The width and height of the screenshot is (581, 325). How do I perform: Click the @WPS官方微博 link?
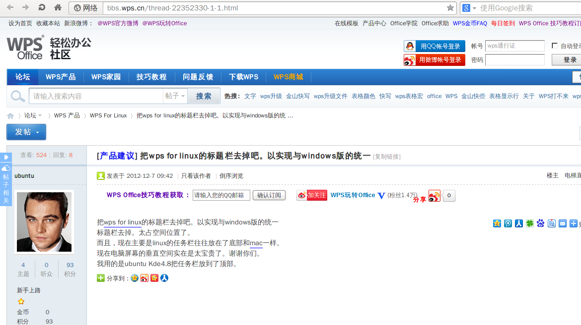point(118,23)
